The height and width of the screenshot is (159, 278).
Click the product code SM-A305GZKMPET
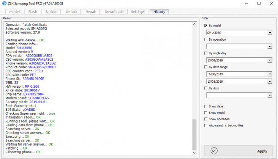click(42, 67)
